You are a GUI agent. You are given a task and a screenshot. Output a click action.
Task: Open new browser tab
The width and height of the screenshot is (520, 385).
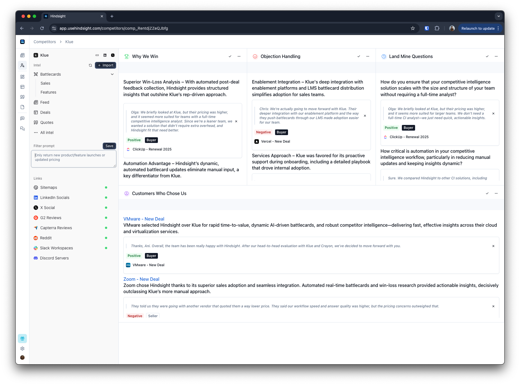pyautogui.click(x=112, y=16)
